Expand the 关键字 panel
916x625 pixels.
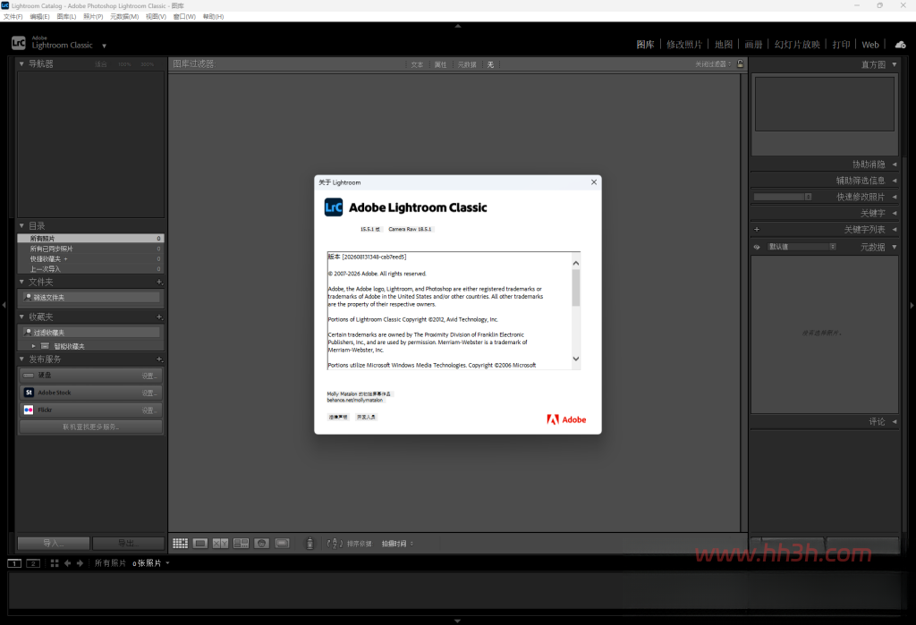(x=895, y=213)
